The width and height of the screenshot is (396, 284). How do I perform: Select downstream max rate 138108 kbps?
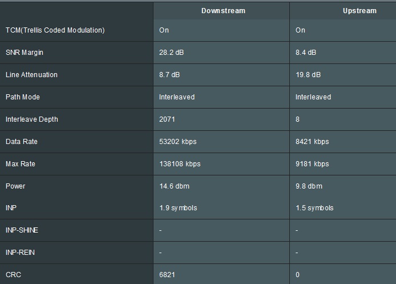[x=180, y=163]
